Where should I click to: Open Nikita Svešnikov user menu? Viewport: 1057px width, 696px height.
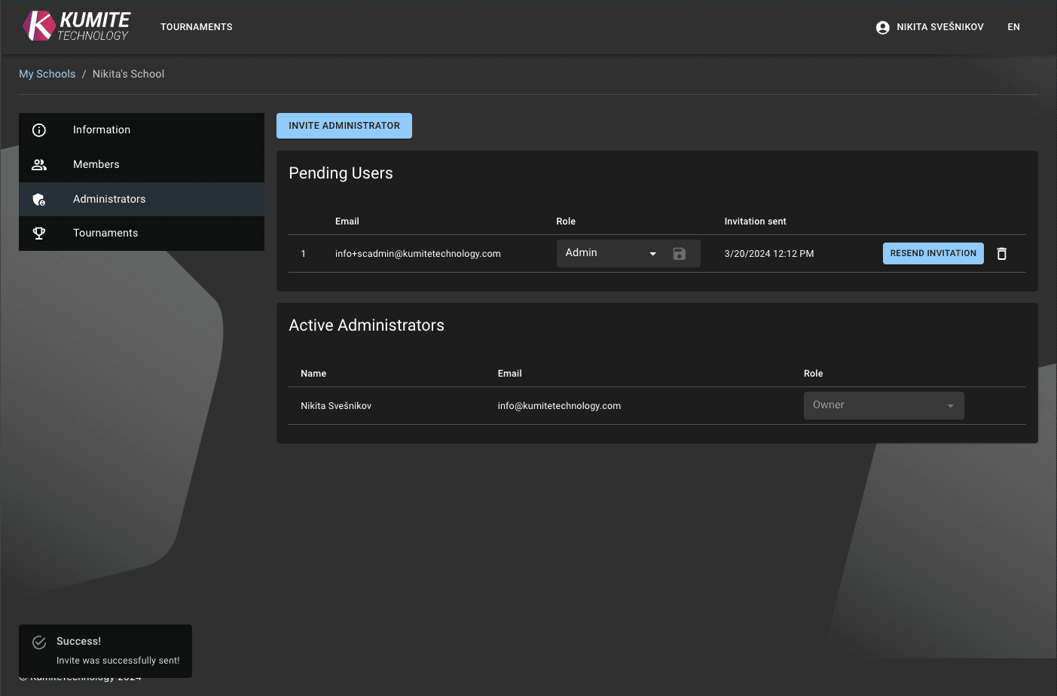point(939,27)
